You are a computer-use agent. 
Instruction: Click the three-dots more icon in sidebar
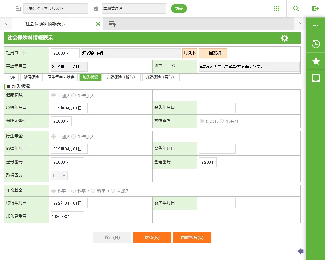pyautogui.click(x=315, y=26)
